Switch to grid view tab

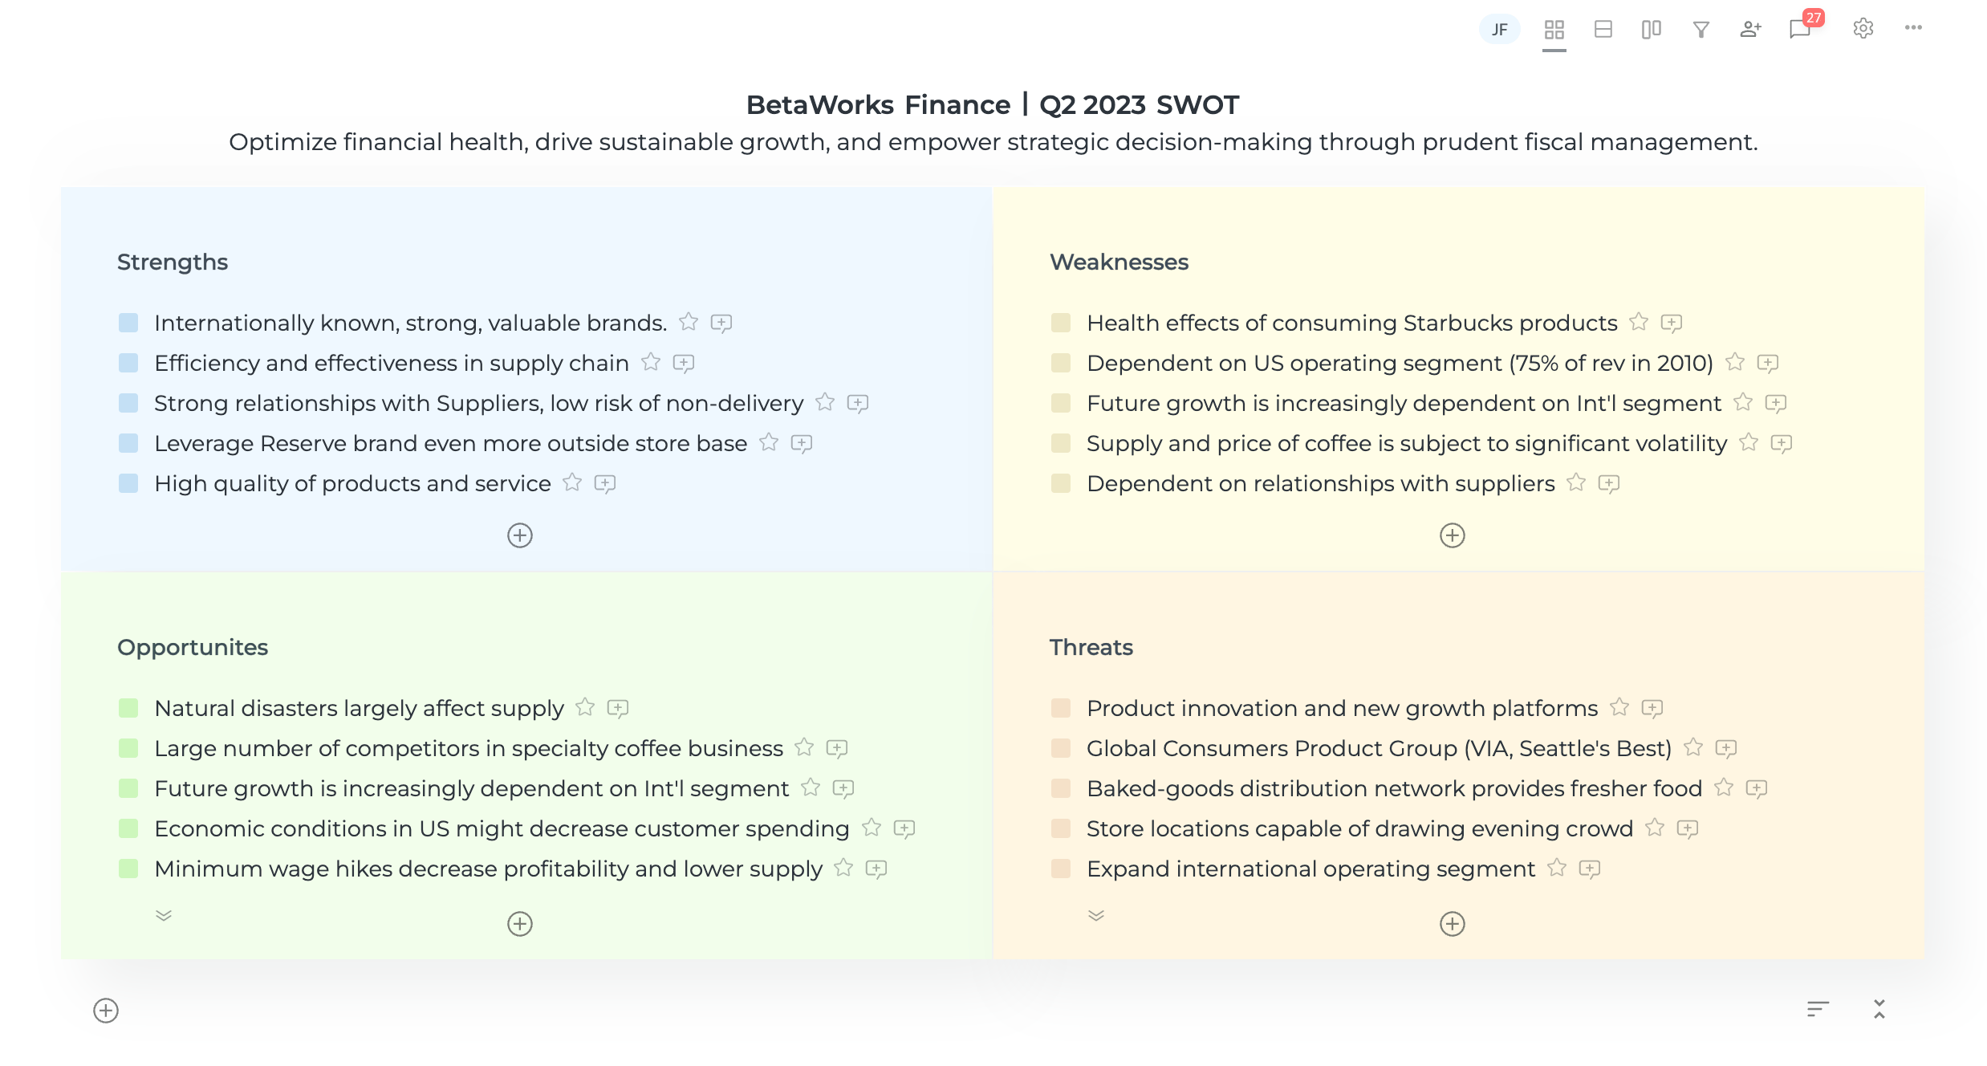click(1554, 30)
